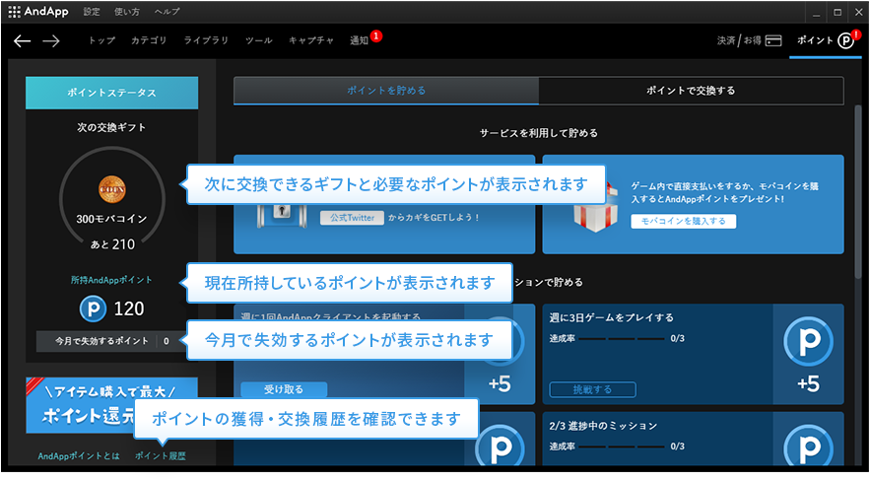Open the ポイント履歴 link
The height and width of the screenshot is (480, 870).
click(x=160, y=456)
